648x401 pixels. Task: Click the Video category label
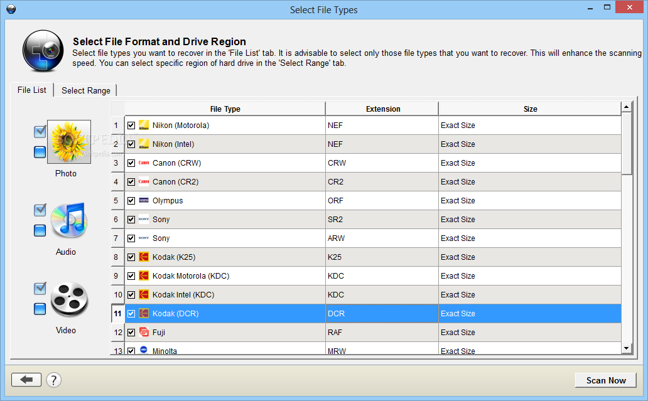(x=66, y=330)
